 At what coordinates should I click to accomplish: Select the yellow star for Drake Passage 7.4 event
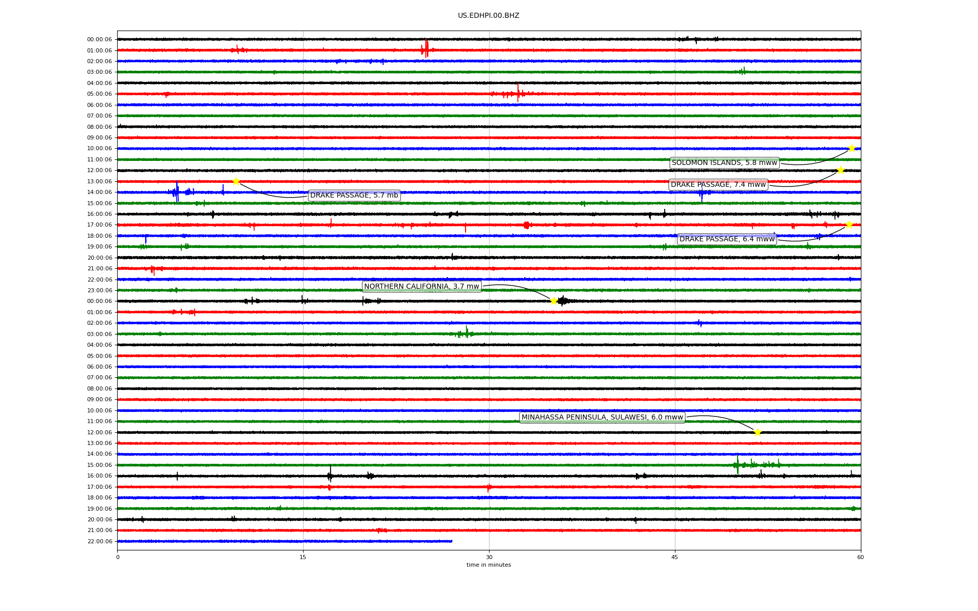(840, 170)
